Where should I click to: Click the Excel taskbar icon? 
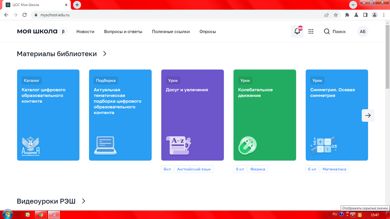pos(28,215)
